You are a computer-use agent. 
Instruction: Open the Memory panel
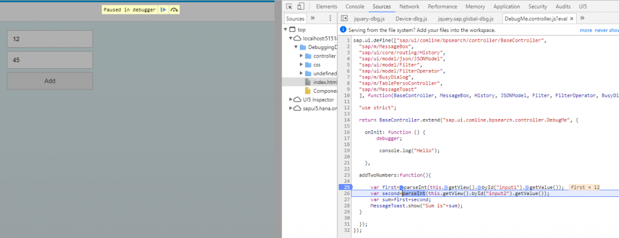pyautogui.click(x=475, y=6)
